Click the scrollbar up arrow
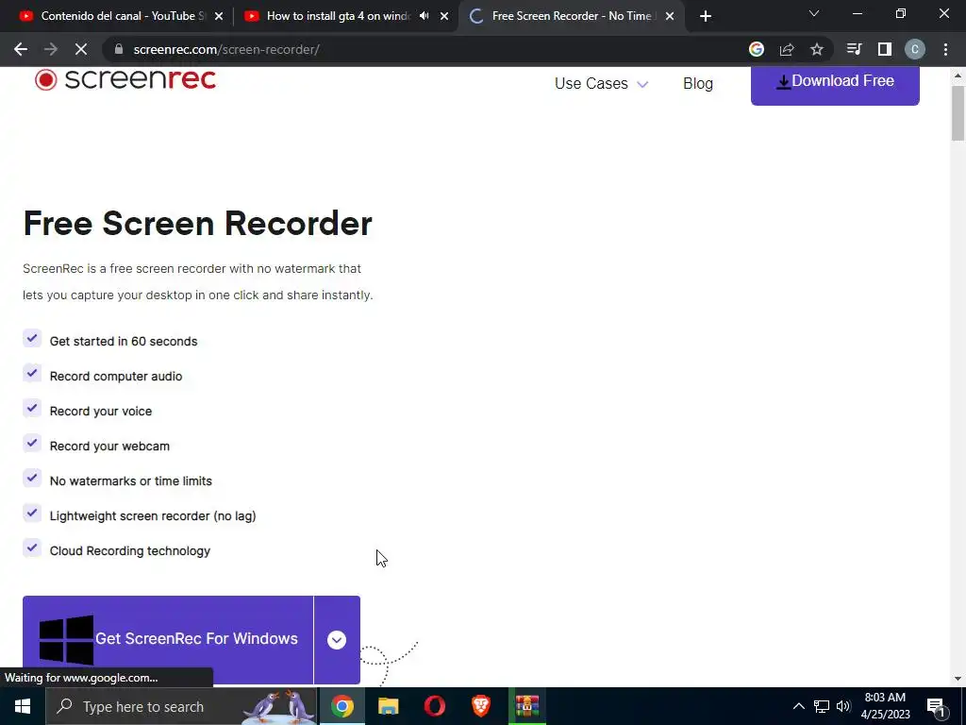The height and width of the screenshot is (725, 966). (958, 76)
